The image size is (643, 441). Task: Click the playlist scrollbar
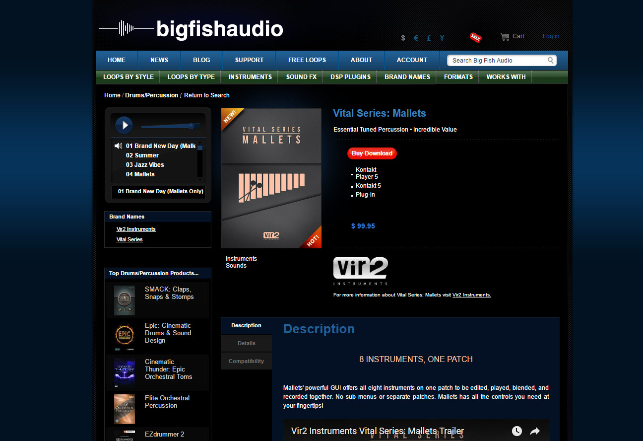(x=200, y=160)
